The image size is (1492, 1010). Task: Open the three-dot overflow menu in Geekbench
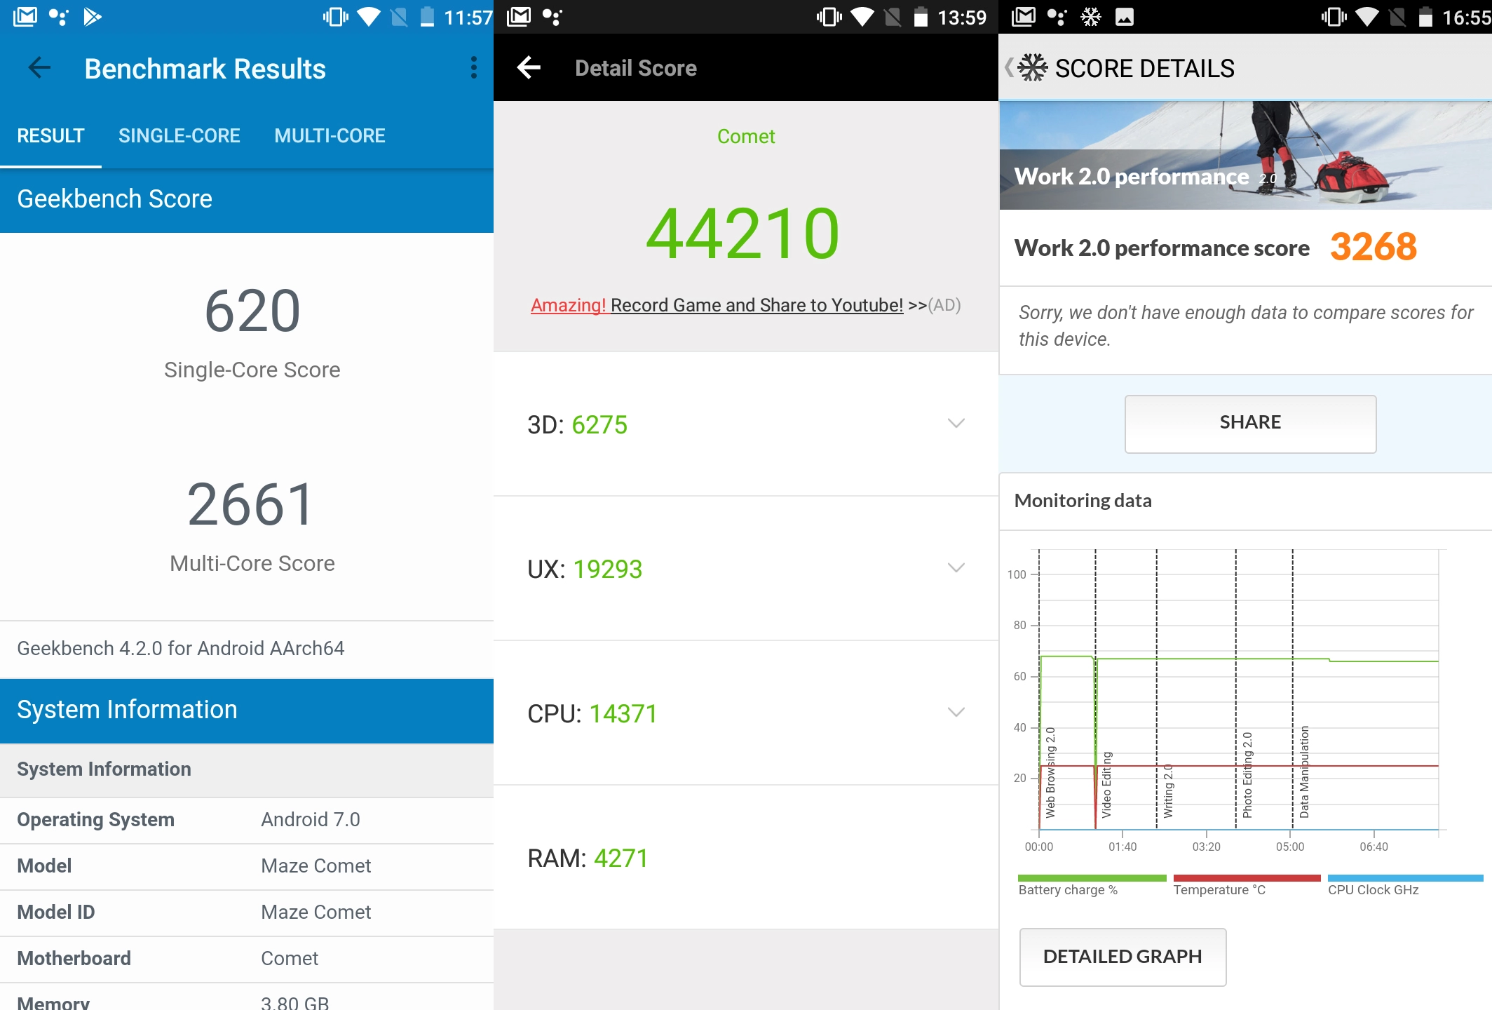click(474, 68)
